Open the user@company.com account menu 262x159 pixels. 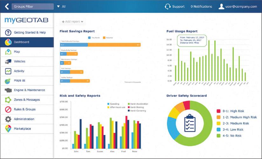click(x=238, y=6)
